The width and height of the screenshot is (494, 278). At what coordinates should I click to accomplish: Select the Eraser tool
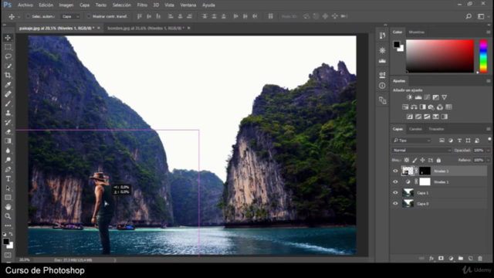pyautogui.click(x=8, y=132)
